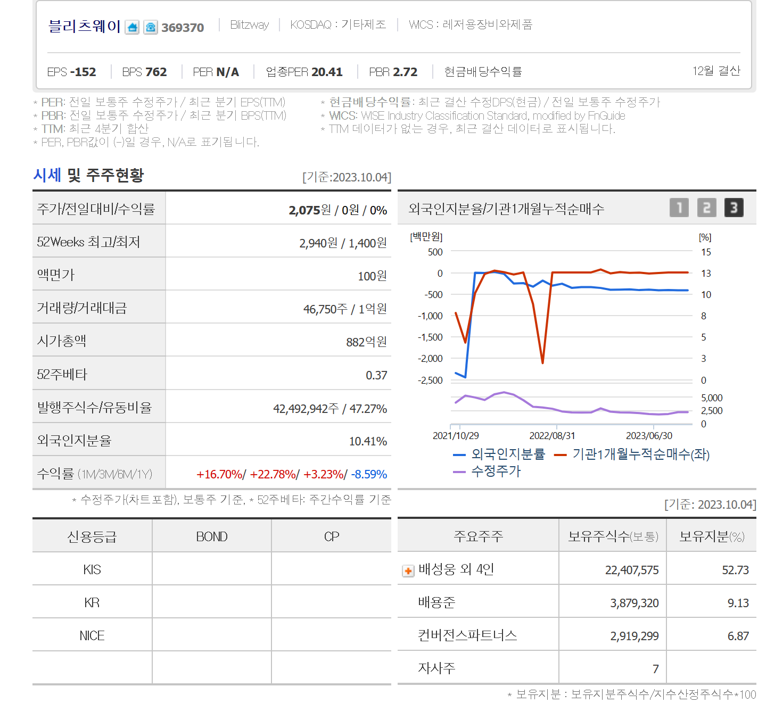Select chart tab 3

tap(734, 208)
